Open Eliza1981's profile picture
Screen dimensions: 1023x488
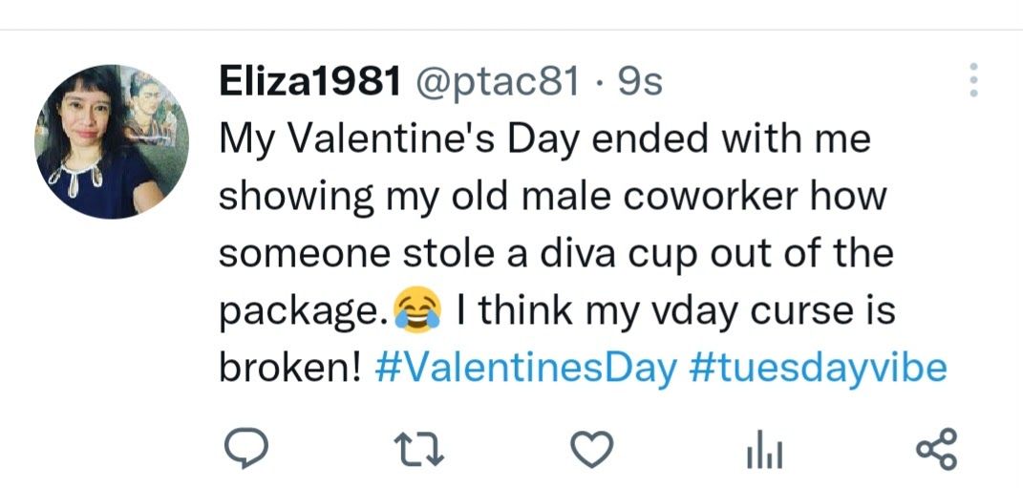point(112,141)
